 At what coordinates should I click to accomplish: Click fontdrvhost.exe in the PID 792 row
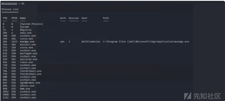31,74
